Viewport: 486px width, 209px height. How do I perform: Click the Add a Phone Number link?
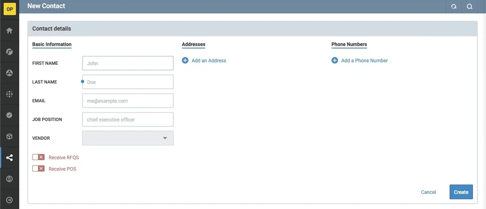[364, 61]
